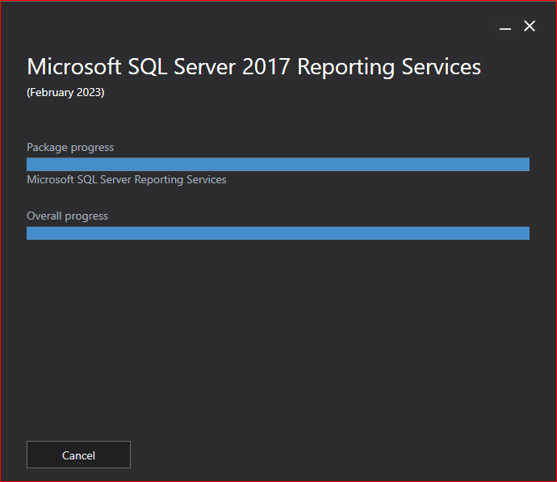Click "2023" in the release date text

pos(88,92)
